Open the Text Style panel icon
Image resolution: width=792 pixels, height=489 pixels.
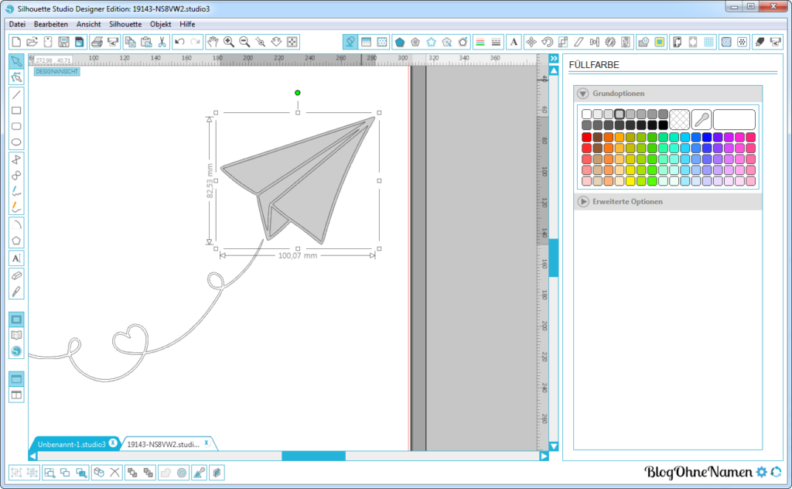pos(513,42)
